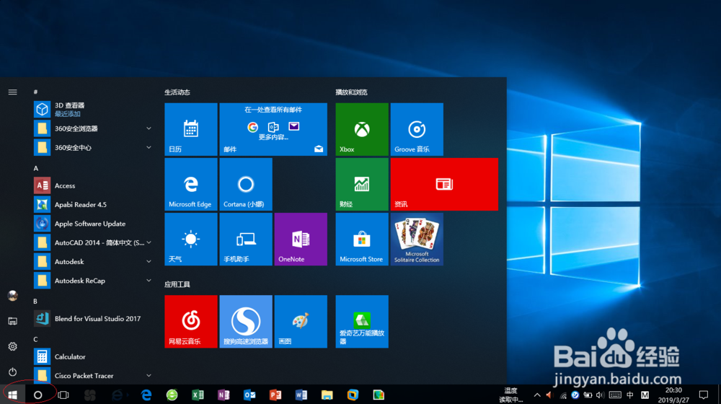Open the 手机助手 phone companion tile
This screenshot has width=721, height=404.
click(246, 239)
